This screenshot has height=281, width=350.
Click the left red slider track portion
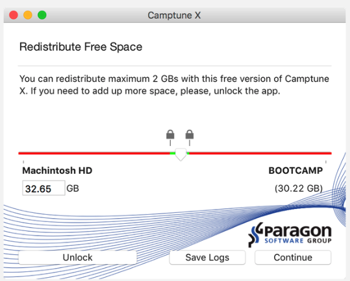[x=94, y=153]
